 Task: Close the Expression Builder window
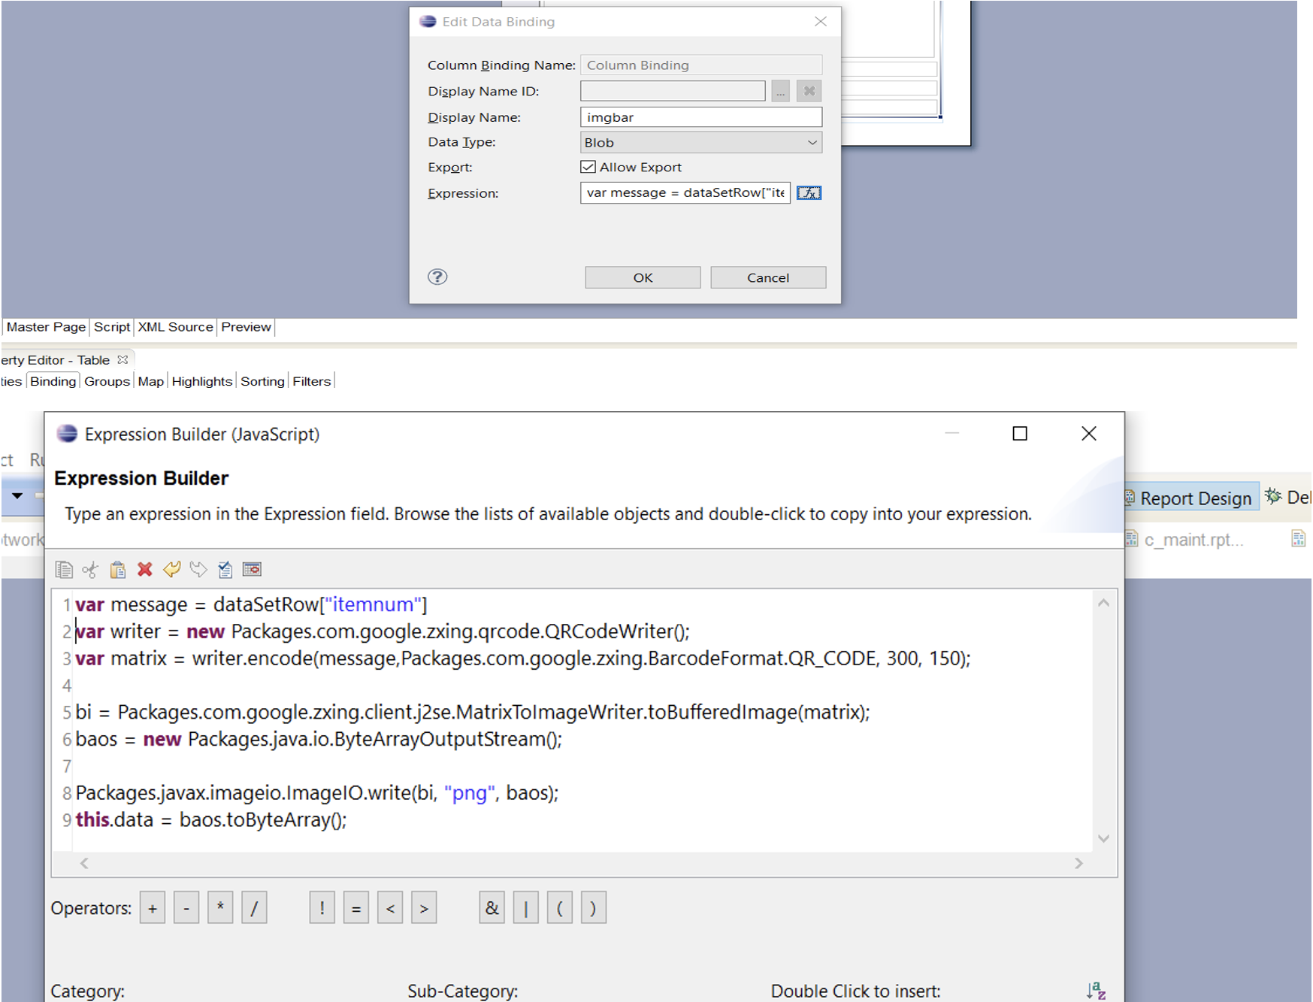coord(1089,434)
